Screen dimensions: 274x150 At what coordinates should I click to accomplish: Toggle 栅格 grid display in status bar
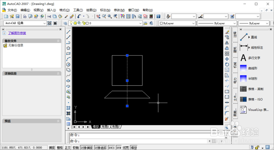pos(60,148)
